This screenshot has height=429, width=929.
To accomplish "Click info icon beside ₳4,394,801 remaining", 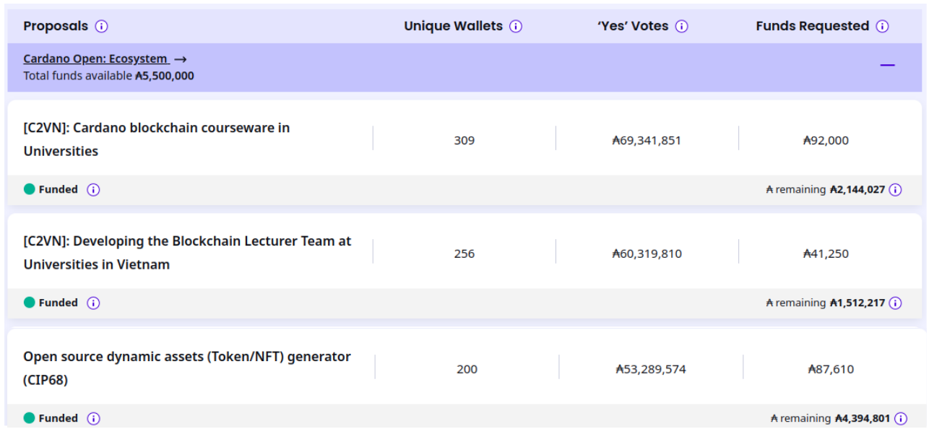I will click(900, 418).
